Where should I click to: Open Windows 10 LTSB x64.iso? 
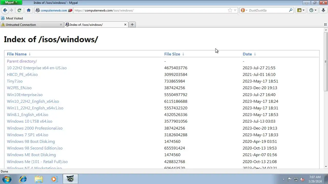click(29, 121)
